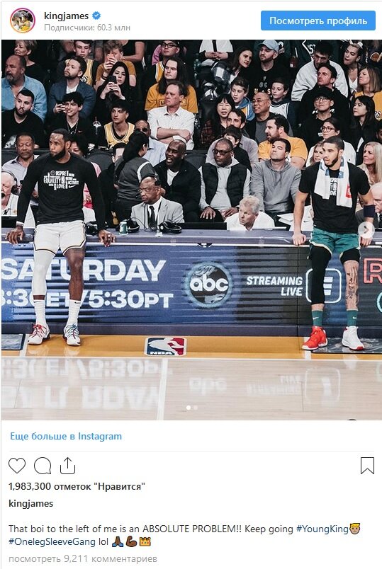Select the second carousel dot indicator
Screen dimensions: 382x569
196,408
